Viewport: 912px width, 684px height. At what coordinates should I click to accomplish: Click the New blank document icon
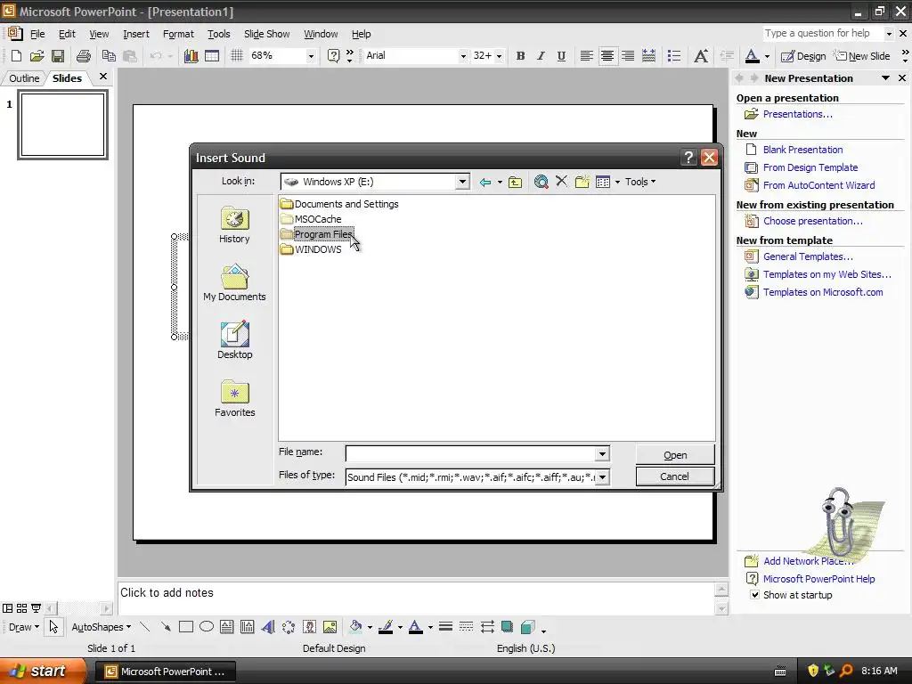(16, 56)
